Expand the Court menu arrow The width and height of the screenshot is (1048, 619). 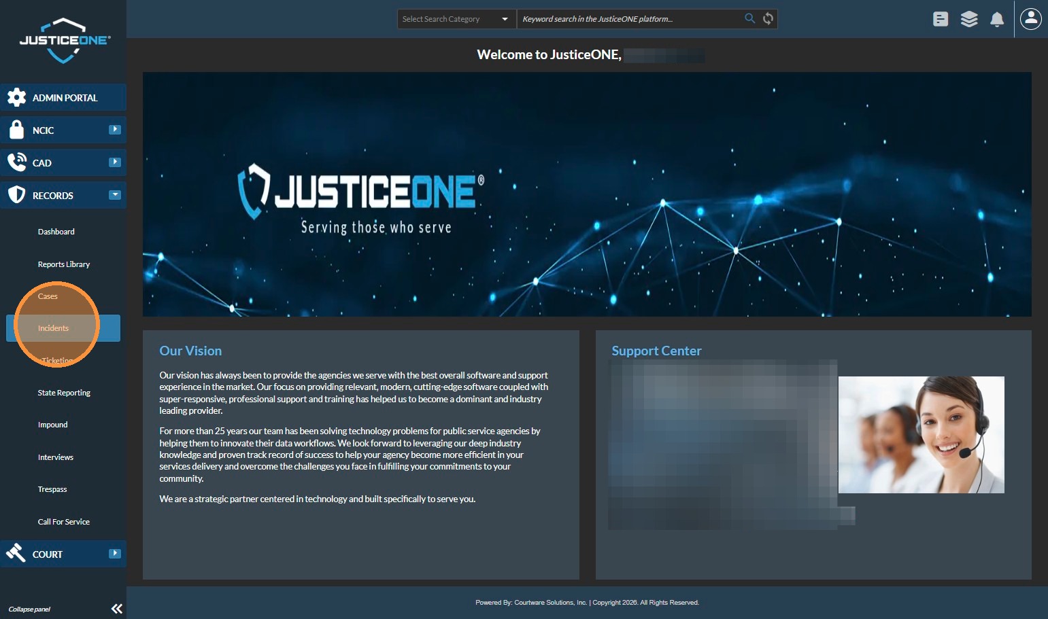pos(115,553)
